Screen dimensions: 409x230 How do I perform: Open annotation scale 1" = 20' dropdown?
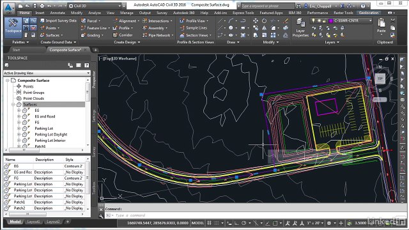[315, 223]
